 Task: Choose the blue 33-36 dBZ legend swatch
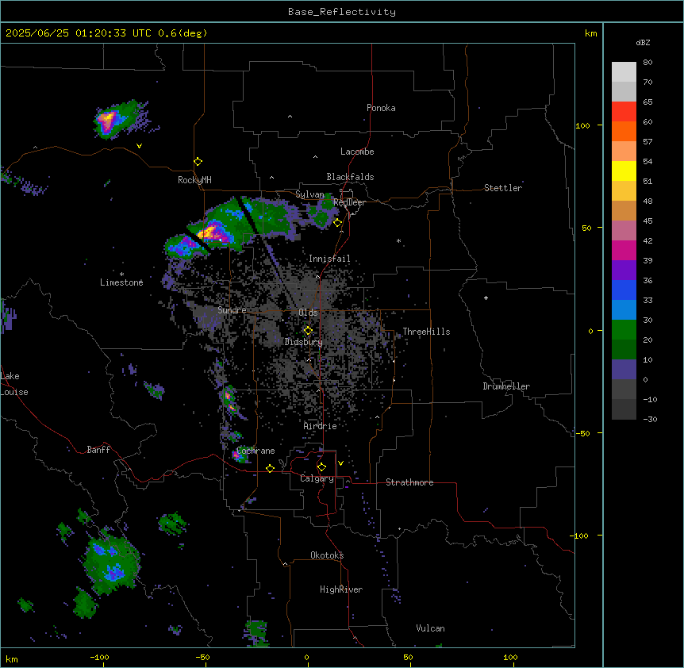(624, 290)
